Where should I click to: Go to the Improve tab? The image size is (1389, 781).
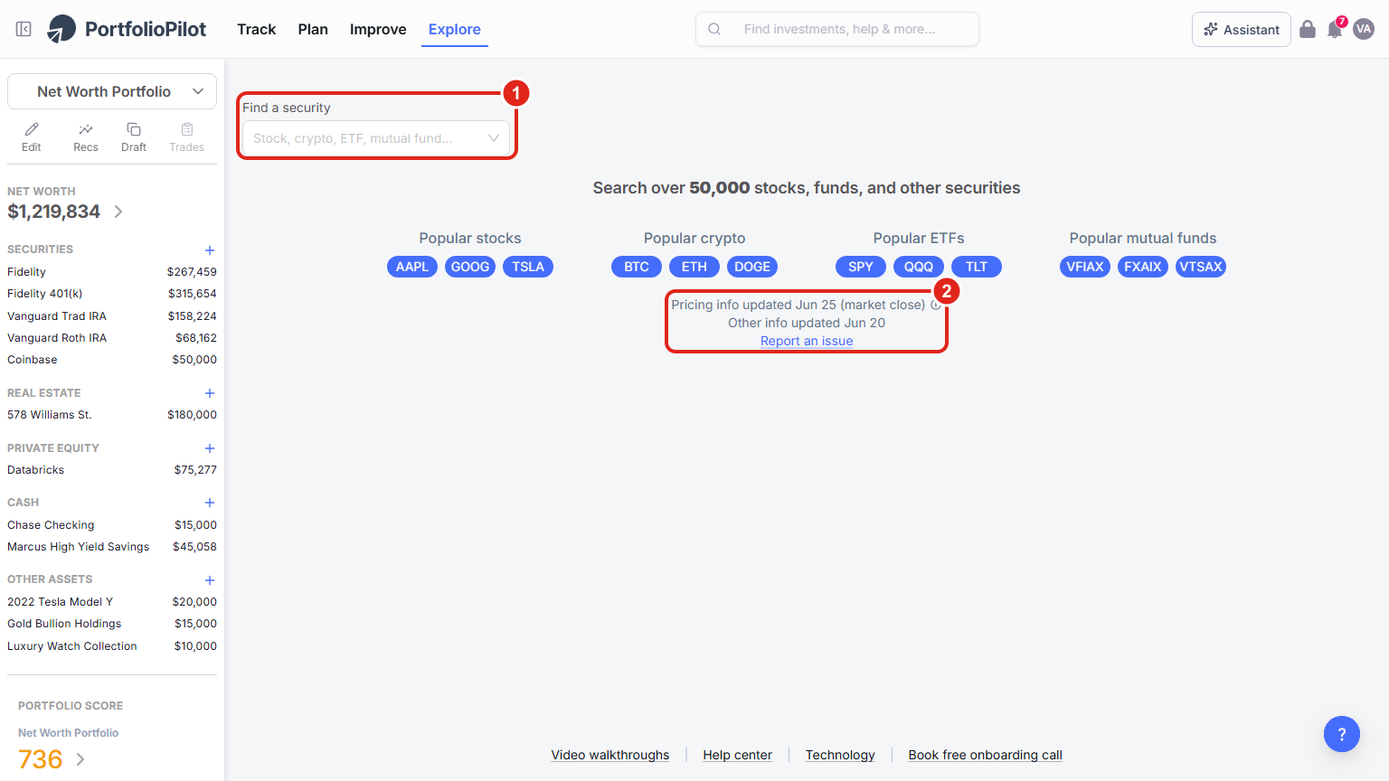[378, 29]
